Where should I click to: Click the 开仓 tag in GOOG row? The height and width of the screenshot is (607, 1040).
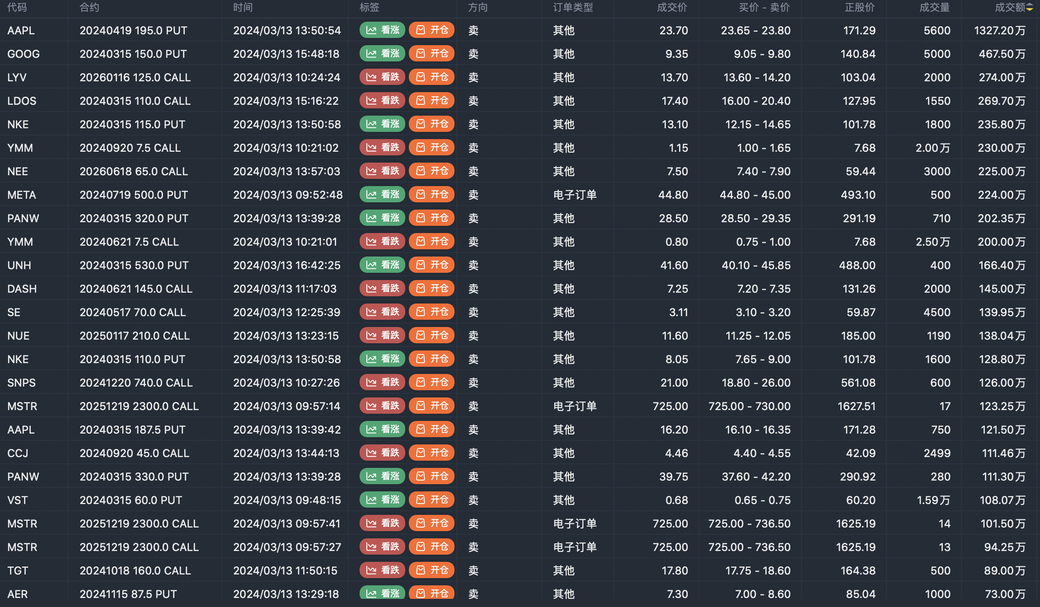tap(431, 54)
